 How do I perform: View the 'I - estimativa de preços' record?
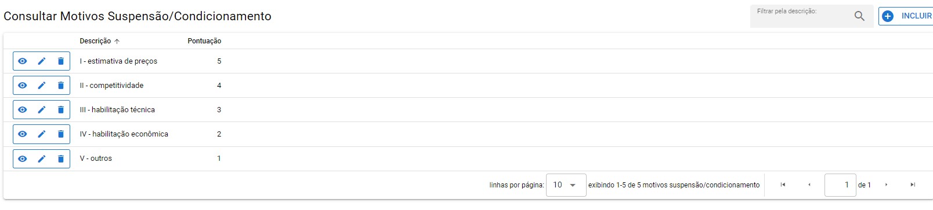click(x=23, y=61)
